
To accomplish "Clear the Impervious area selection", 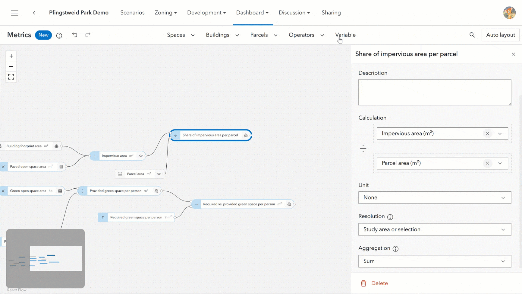I will [487, 134].
